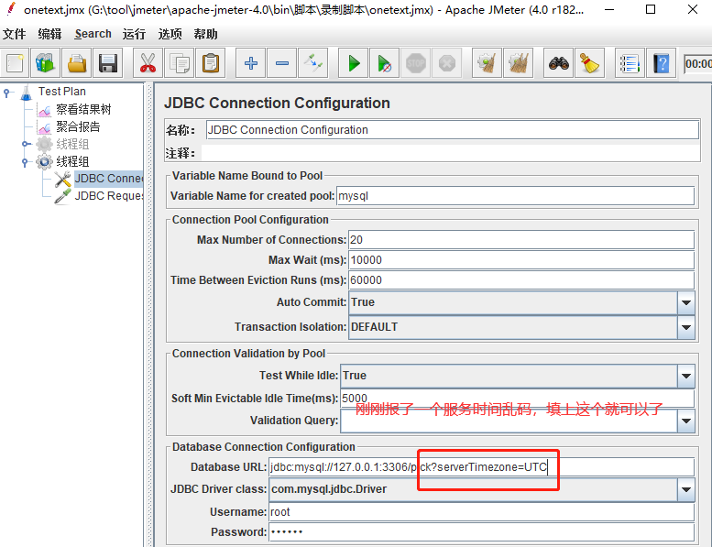This screenshot has height=547, width=712.
Task: Open the Transaction Isolation dropdown
Action: click(x=686, y=327)
